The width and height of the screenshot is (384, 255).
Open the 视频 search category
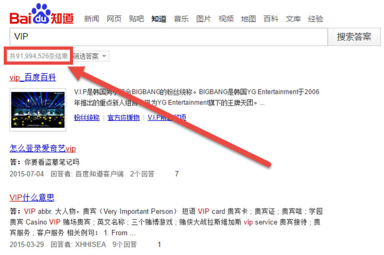pyautogui.click(x=226, y=18)
